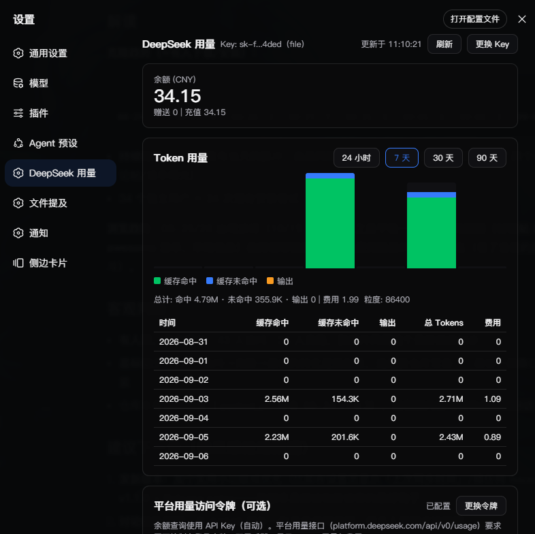The width and height of the screenshot is (535, 534).
Task: Click the 2.43M total tokens value
Action: (x=451, y=437)
